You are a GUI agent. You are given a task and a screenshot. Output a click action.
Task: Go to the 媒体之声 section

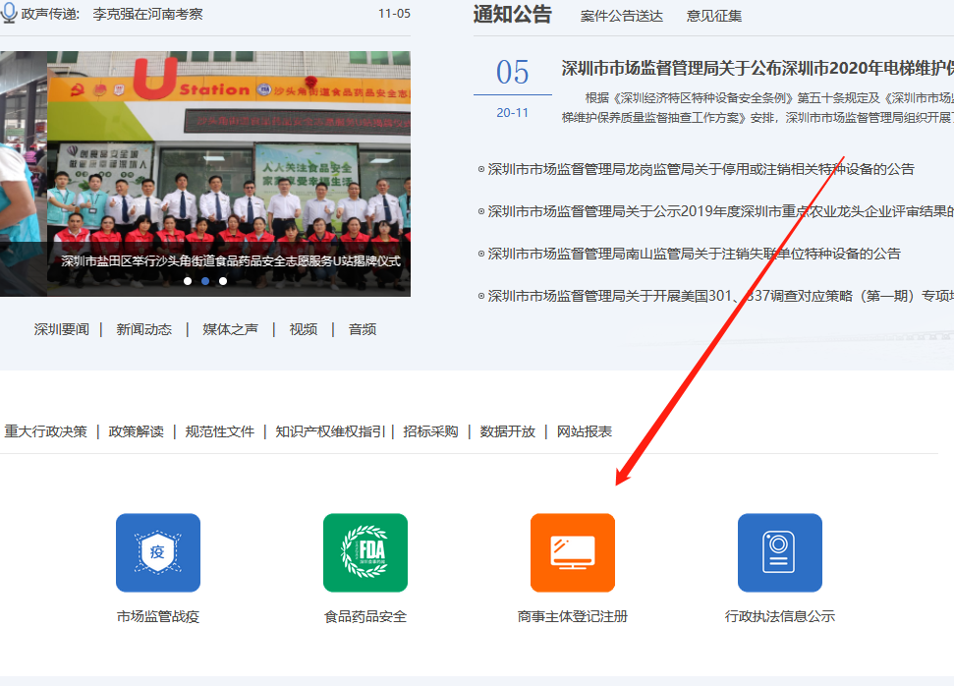pos(230,329)
